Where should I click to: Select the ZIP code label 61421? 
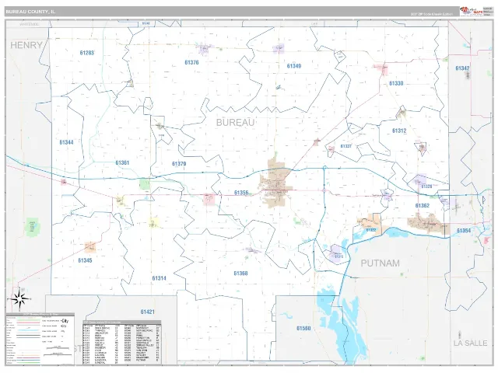click(x=147, y=312)
